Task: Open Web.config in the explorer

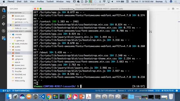Action: click(x=20, y=81)
